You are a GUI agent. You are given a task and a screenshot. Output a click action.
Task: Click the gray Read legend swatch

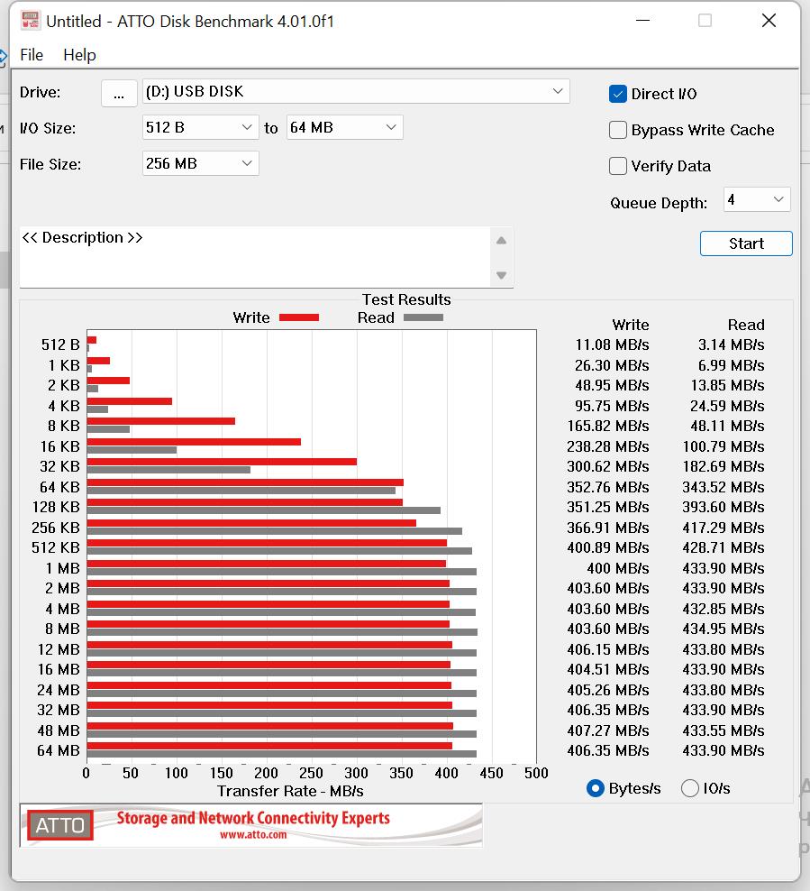(423, 317)
